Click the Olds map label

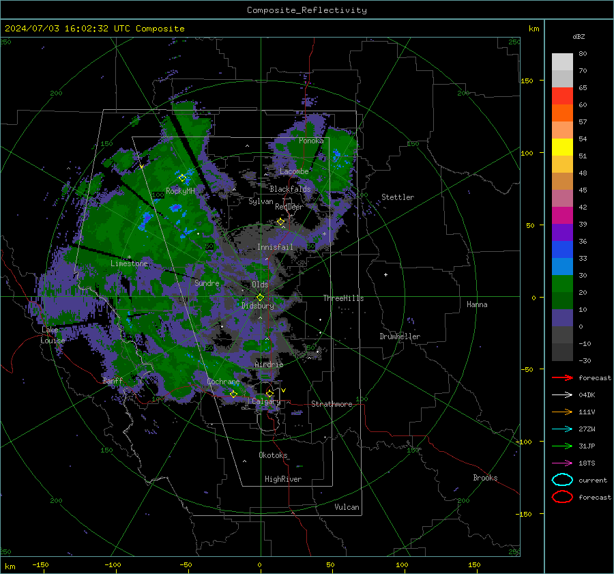coord(260,285)
